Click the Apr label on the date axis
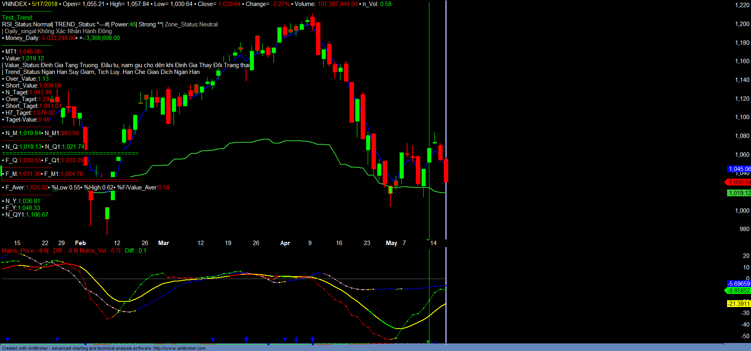751x351 pixels. click(x=285, y=243)
